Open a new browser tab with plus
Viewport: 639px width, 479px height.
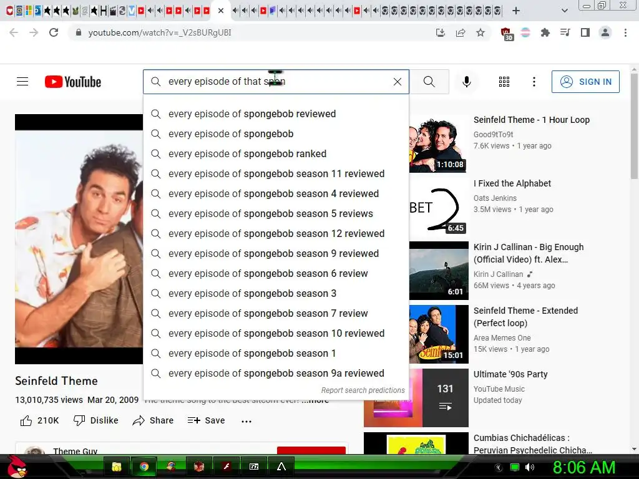point(516,11)
